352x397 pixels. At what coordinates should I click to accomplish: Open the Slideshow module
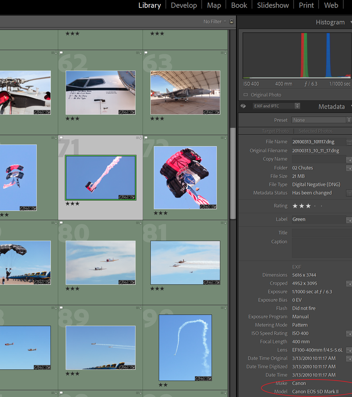273,5
